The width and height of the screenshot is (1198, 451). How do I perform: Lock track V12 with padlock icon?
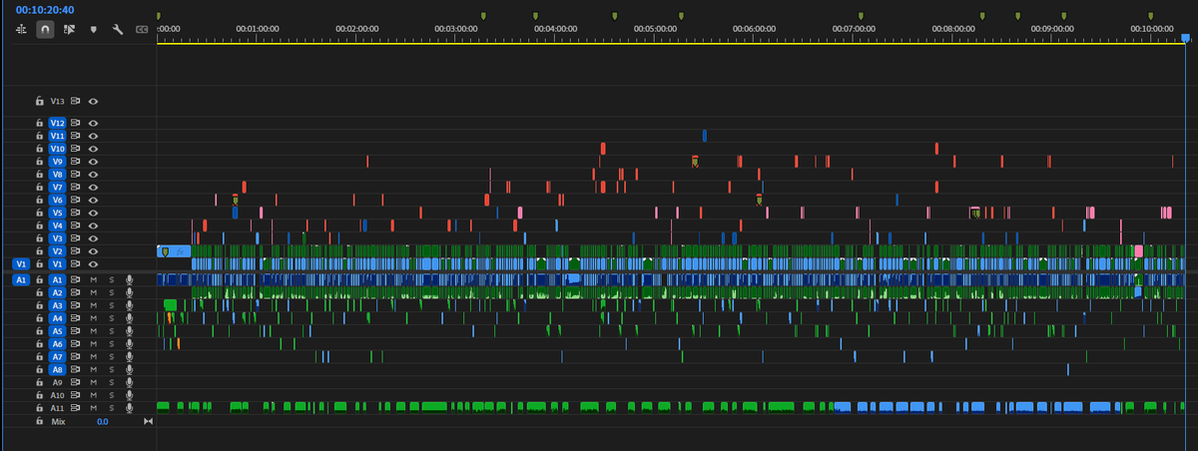39,122
